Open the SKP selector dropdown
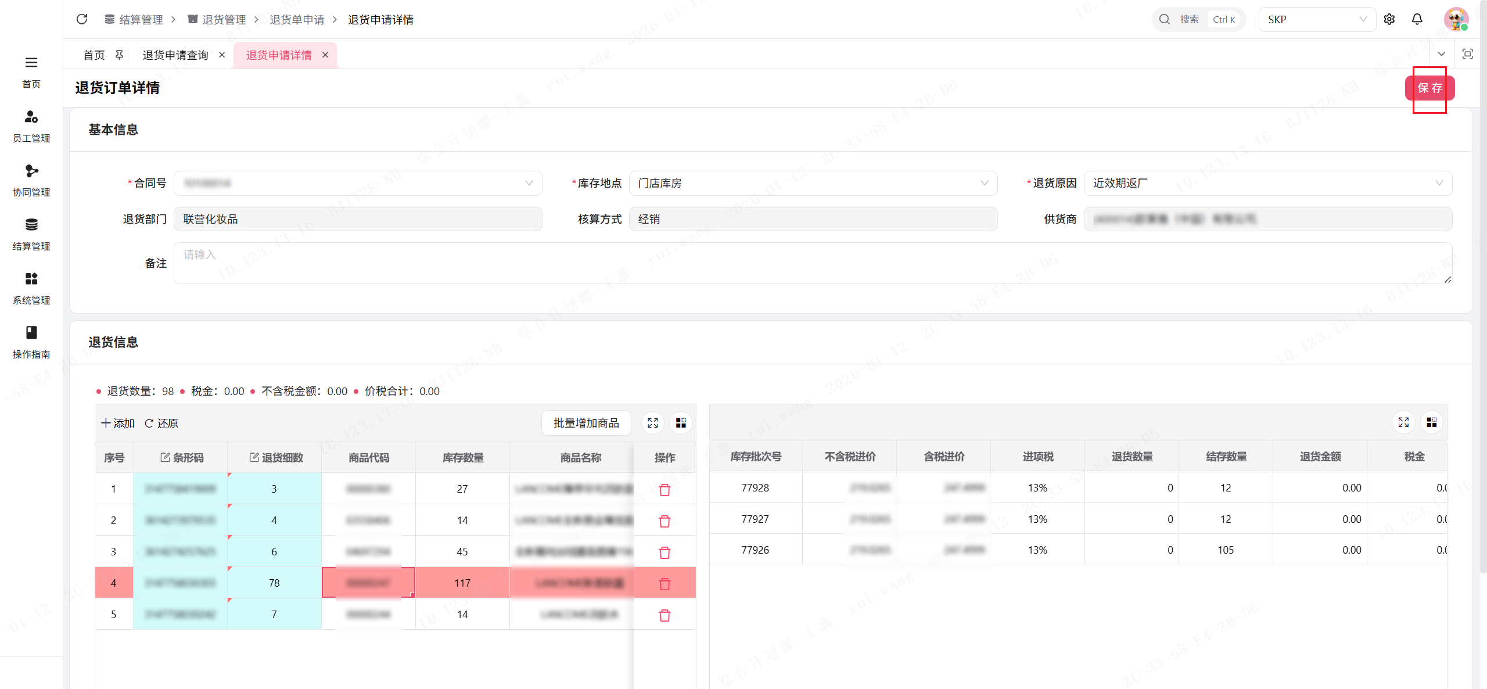Image resolution: width=1487 pixels, height=689 pixels. pos(1316,19)
